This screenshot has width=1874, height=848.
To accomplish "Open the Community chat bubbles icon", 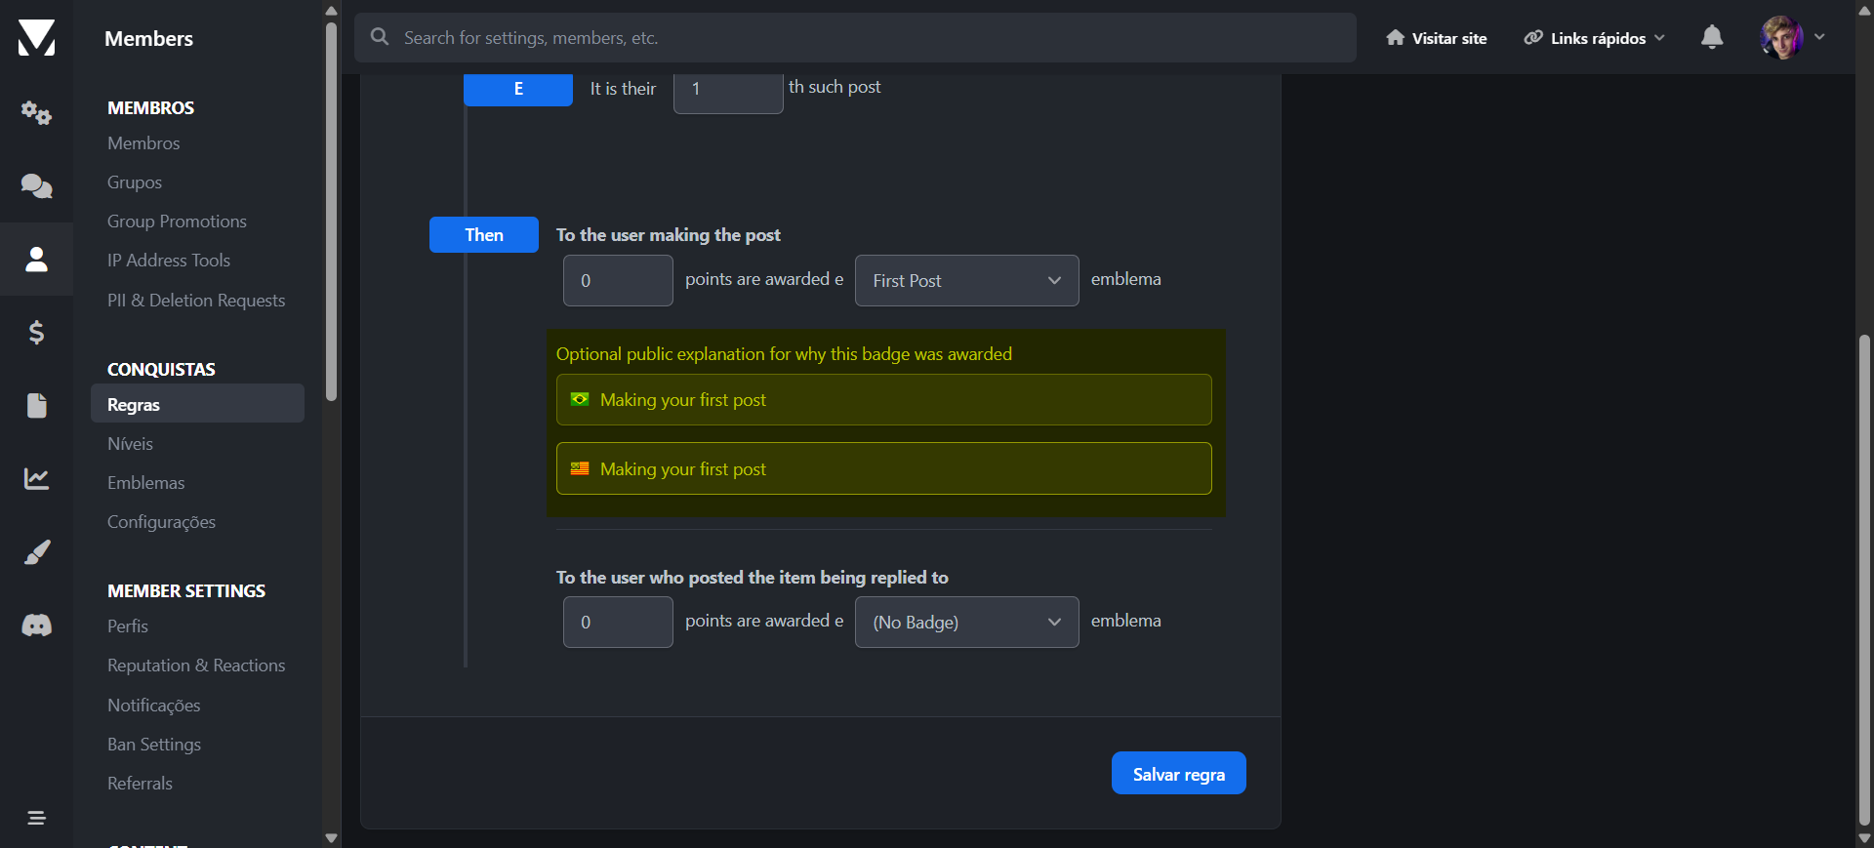I will click(36, 185).
